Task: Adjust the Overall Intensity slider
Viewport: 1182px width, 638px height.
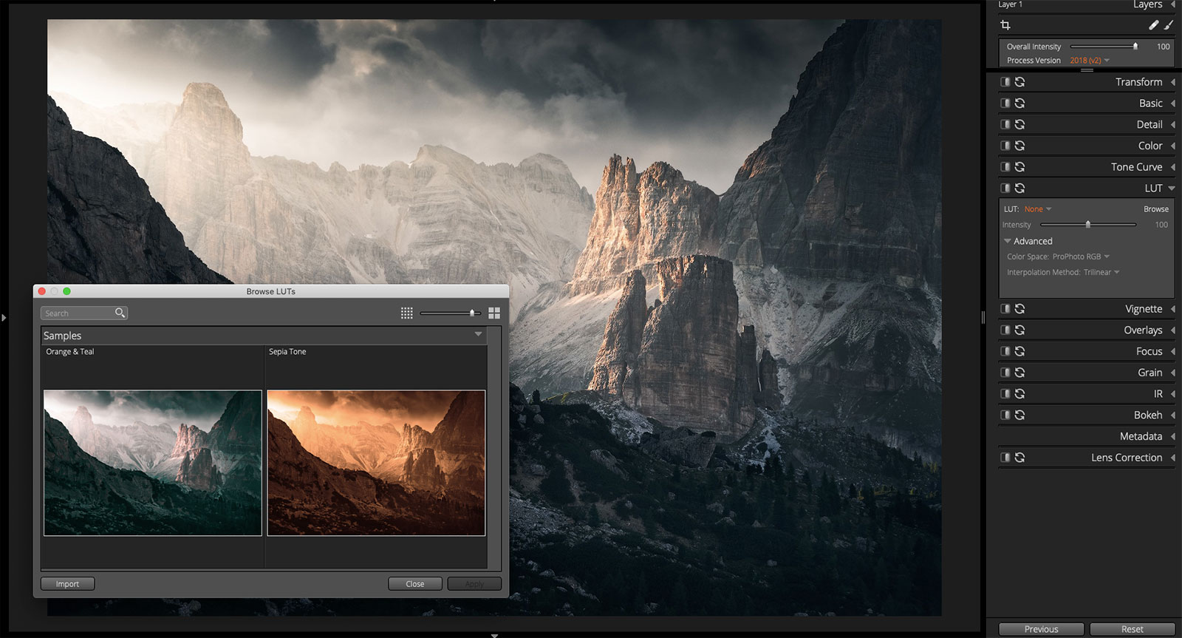Action: point(1135,47)
